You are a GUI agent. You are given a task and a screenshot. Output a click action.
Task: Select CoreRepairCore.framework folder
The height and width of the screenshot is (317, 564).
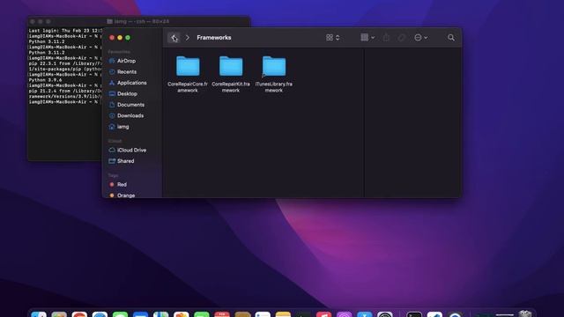click(188, 66)
